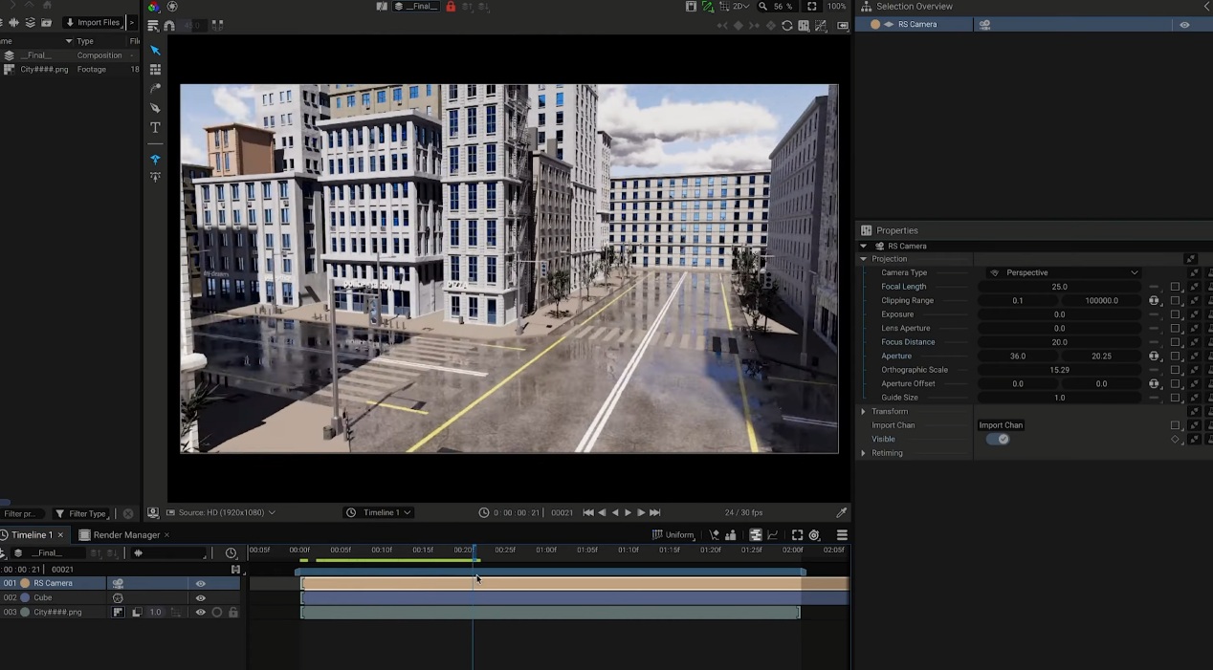
Task: Click the Focus Distance value field 20.0
Action: pos(1059,342)
